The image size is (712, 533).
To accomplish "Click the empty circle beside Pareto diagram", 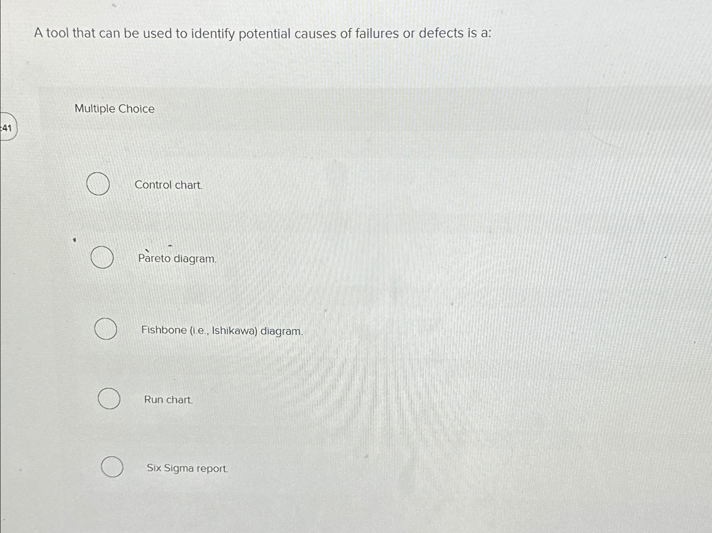I will pos(102,257).
